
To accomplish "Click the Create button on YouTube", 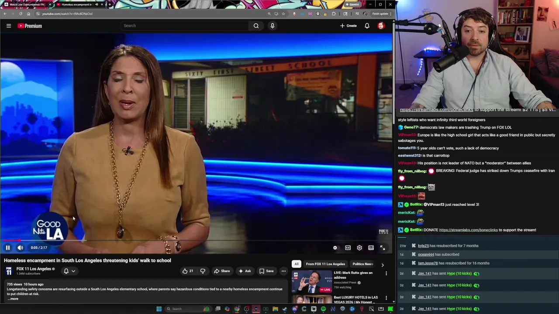I will click(349, 26).
